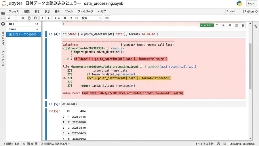Open cell list options icon
The image size is (259, 146).
(x=236, y=25)
